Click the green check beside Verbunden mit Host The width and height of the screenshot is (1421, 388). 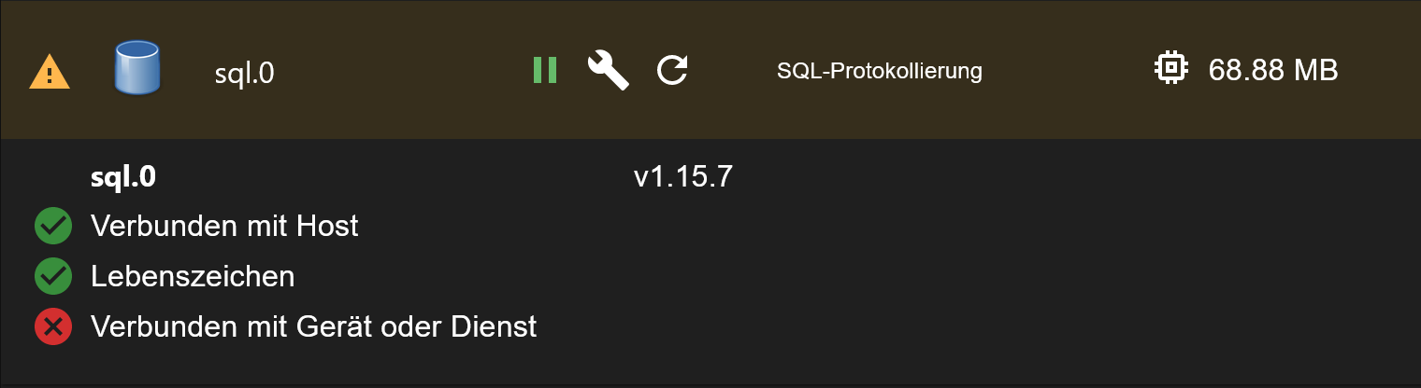tap(53, 226)
